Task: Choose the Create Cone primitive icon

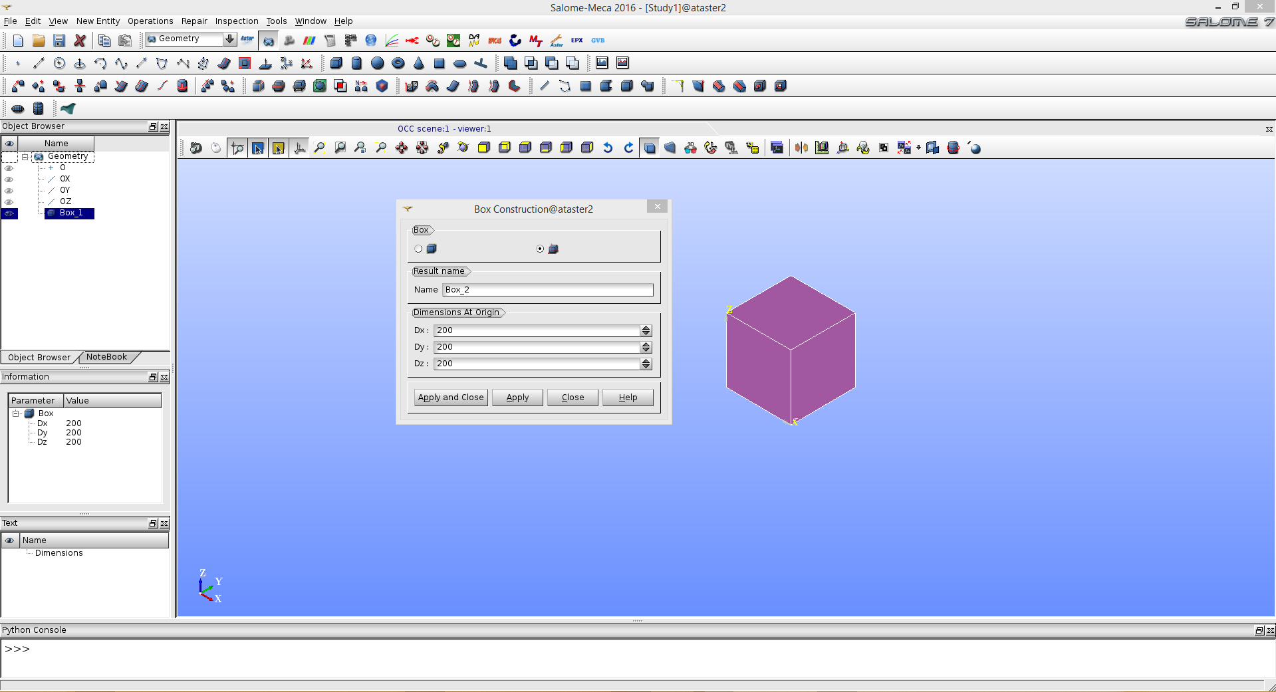Action: point(419,63)
